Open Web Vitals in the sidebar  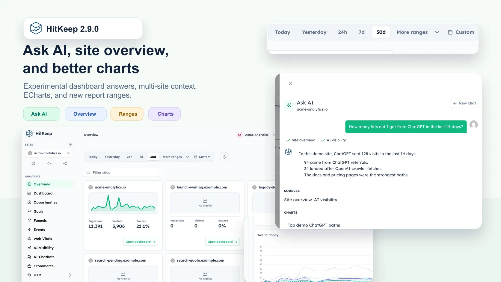click(x=49, y=239)
